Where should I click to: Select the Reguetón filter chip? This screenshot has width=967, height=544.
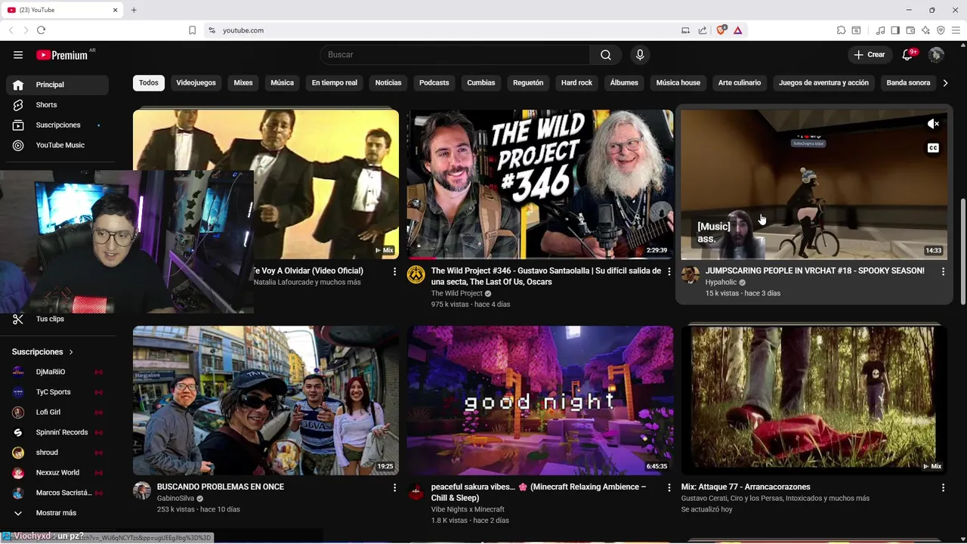coord(528,83)
